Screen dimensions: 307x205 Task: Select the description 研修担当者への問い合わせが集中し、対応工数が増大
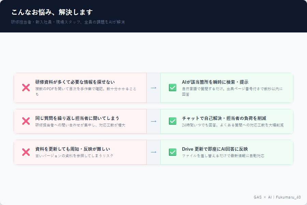click(80, 125)
